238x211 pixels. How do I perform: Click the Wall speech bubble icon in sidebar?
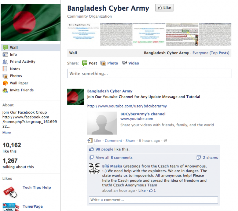(x=5, y=47)
